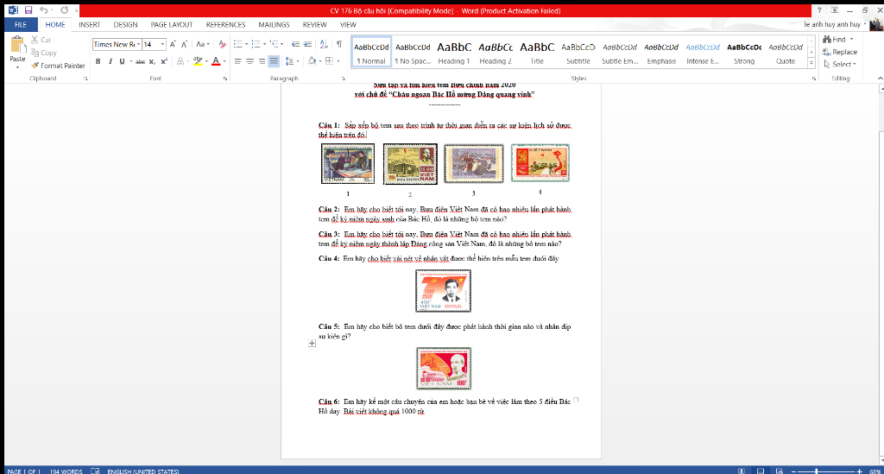The image size is (884, 474).
Task: Increase the paragraph indent
Action: point(307,44)
